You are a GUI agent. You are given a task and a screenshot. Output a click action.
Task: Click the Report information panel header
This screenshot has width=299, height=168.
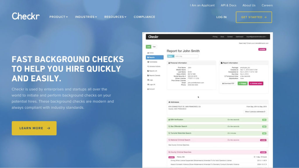pyautogui.click(x=244, y=63)
